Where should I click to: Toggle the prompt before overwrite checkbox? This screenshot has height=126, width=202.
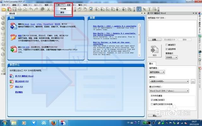tap(152, 100)
